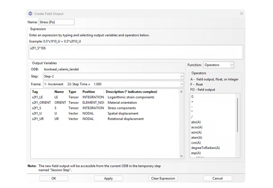The height and width of the screenshot is (188, 273).
Task: Select the s2f1_S stress components variable
Action: click(39, 108)
